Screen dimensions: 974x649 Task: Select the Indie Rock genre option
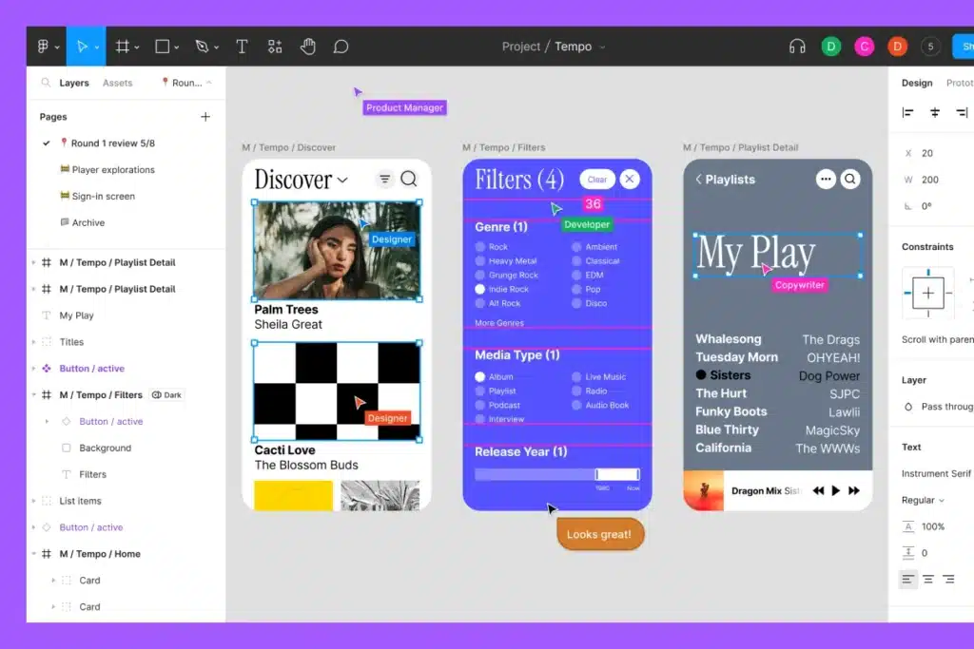click(x=502, y=289)
